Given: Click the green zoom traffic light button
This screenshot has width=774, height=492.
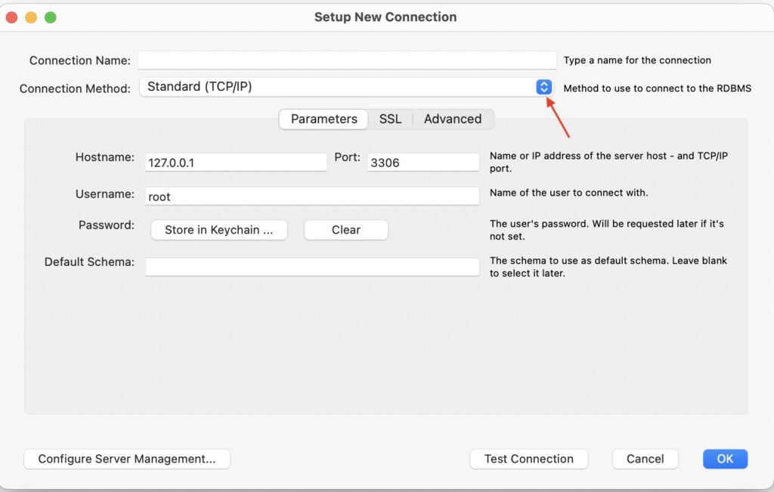Looking at the screenshot, I should pyautogui.click(x=50, y=15).
